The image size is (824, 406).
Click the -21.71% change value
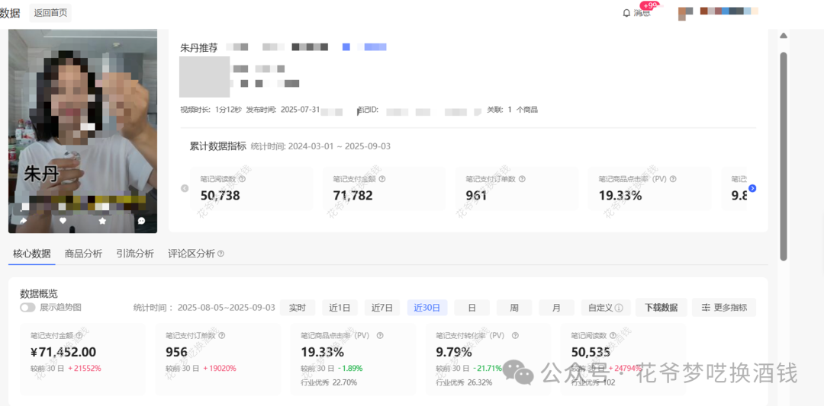487,368
